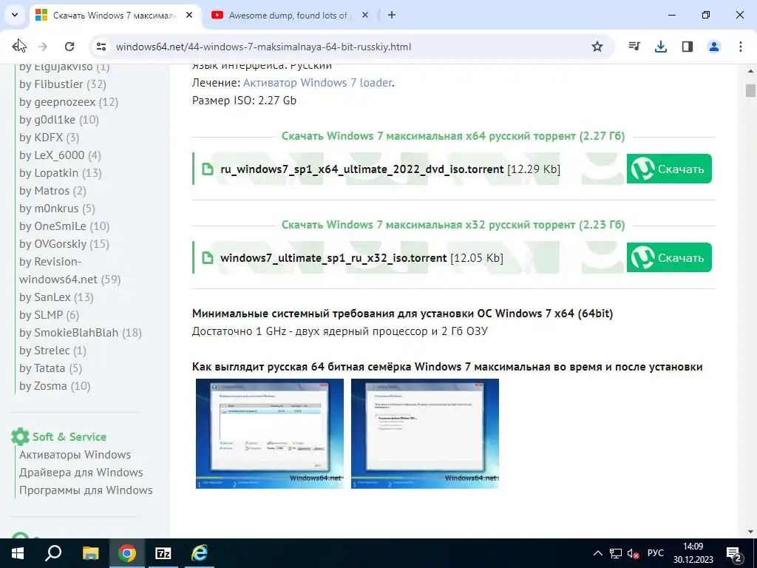Image resolution: width=757 pixels, height=568 pixels.
Task: Click scrollbar down arrow
Action: pyautogui.click(x=750, y=532)
